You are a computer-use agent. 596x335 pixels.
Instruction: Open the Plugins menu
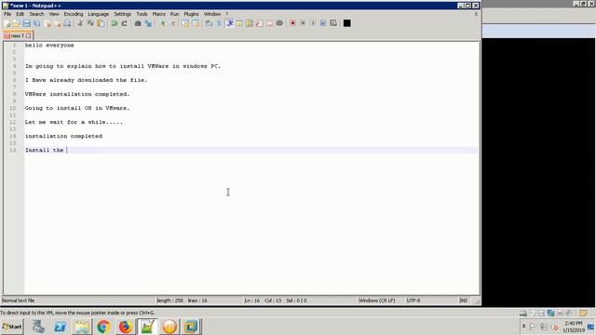[191, 14]
